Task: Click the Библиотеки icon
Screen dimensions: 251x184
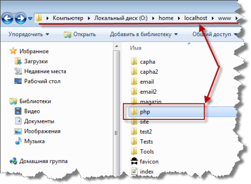Action: click(x=13, y=101)
